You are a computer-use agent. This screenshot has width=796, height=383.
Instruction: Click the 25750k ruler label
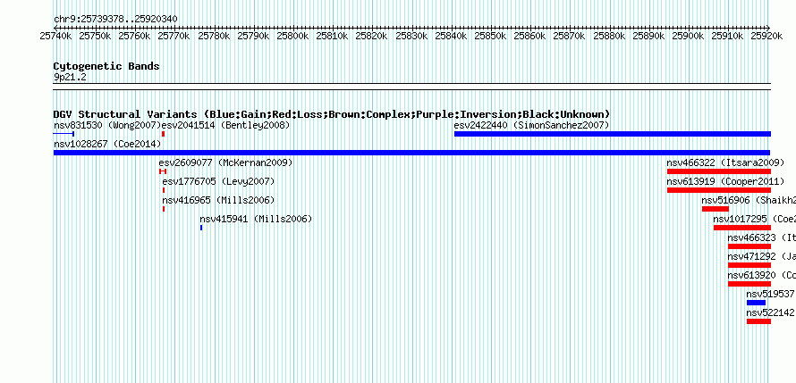coord(95,37)
